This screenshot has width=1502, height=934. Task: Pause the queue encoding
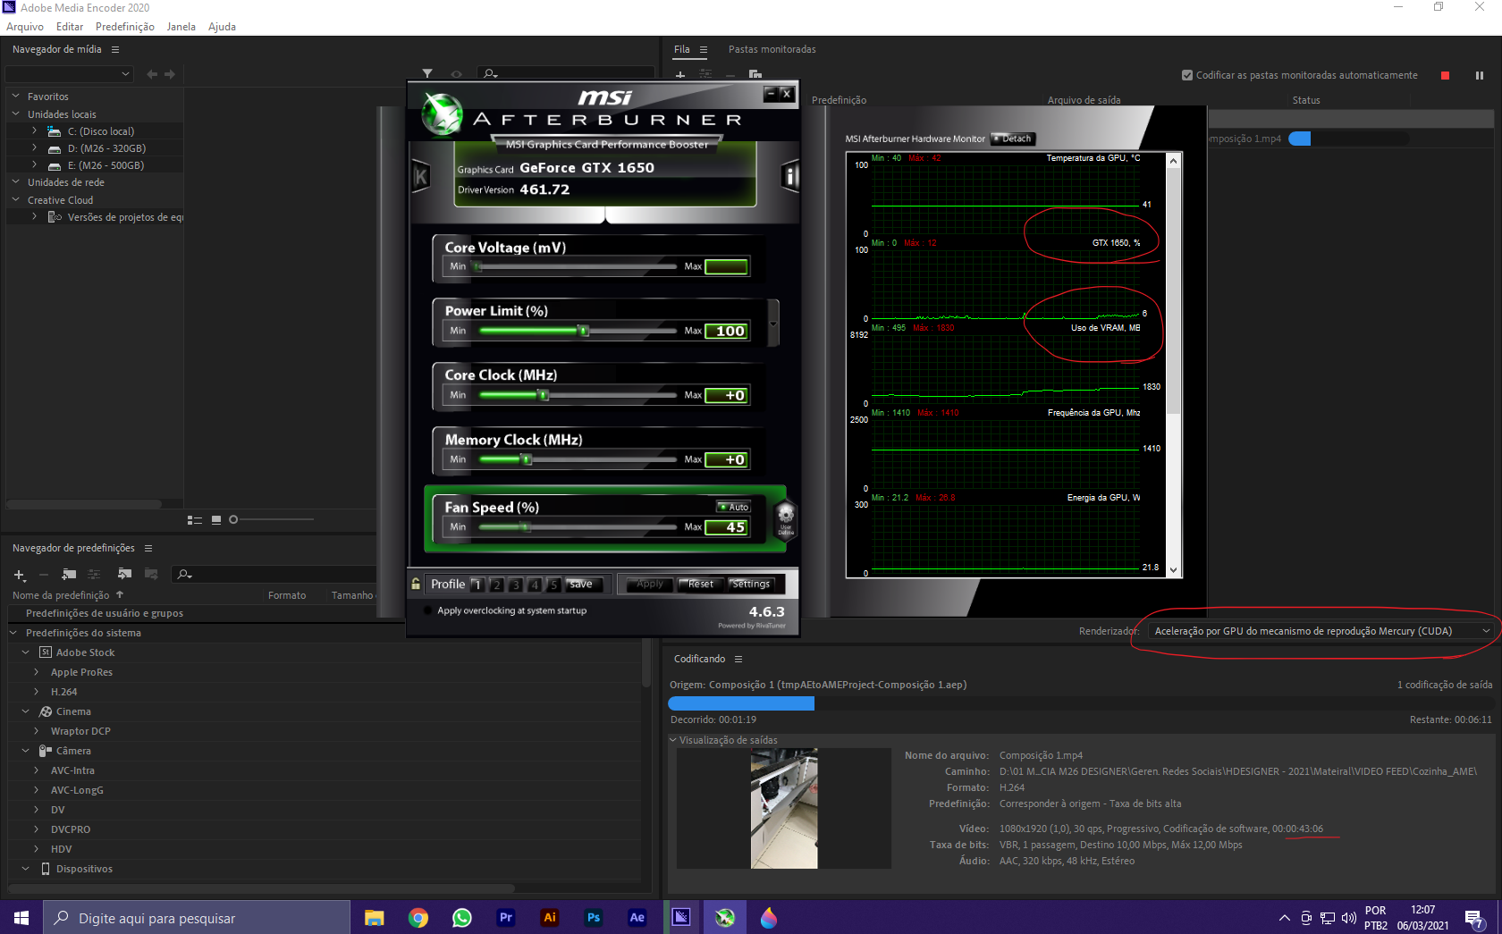click(1480, 75)
